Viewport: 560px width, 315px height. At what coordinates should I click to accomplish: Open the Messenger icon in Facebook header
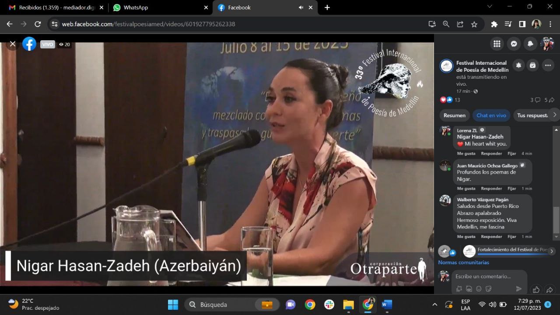pos(514,44)
